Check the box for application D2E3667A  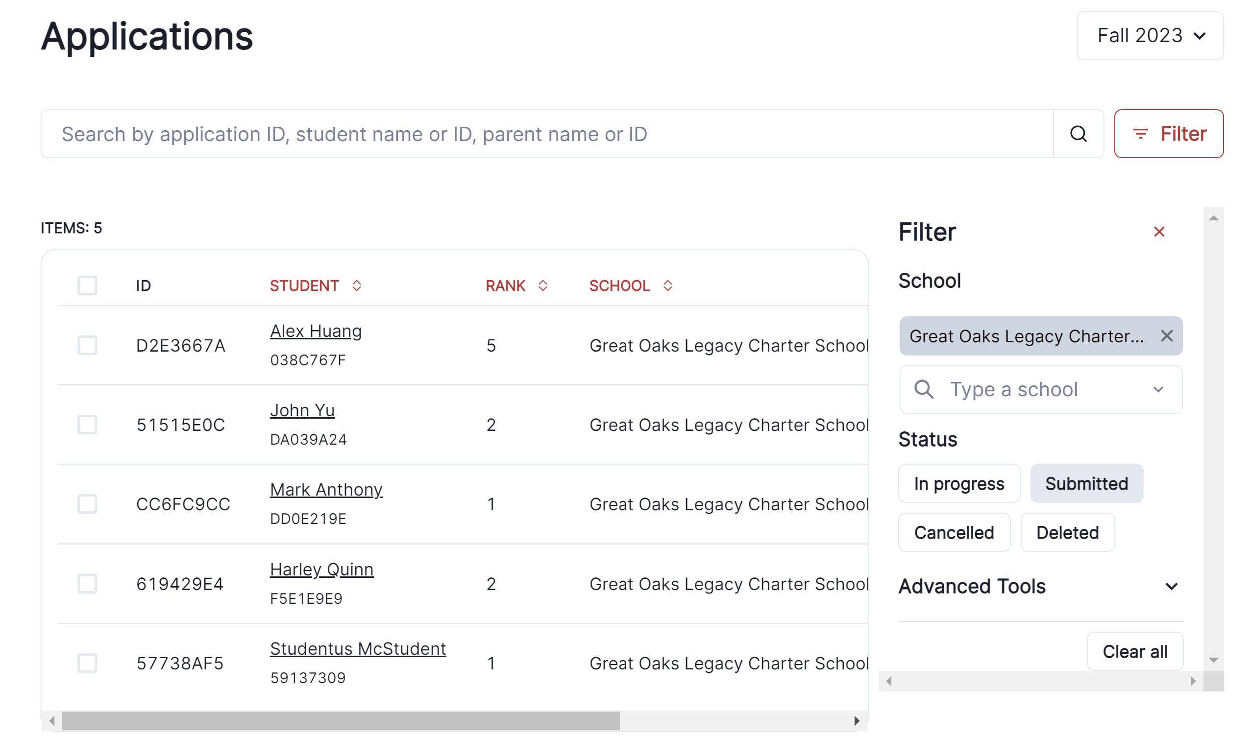click(x=87, y=345)
